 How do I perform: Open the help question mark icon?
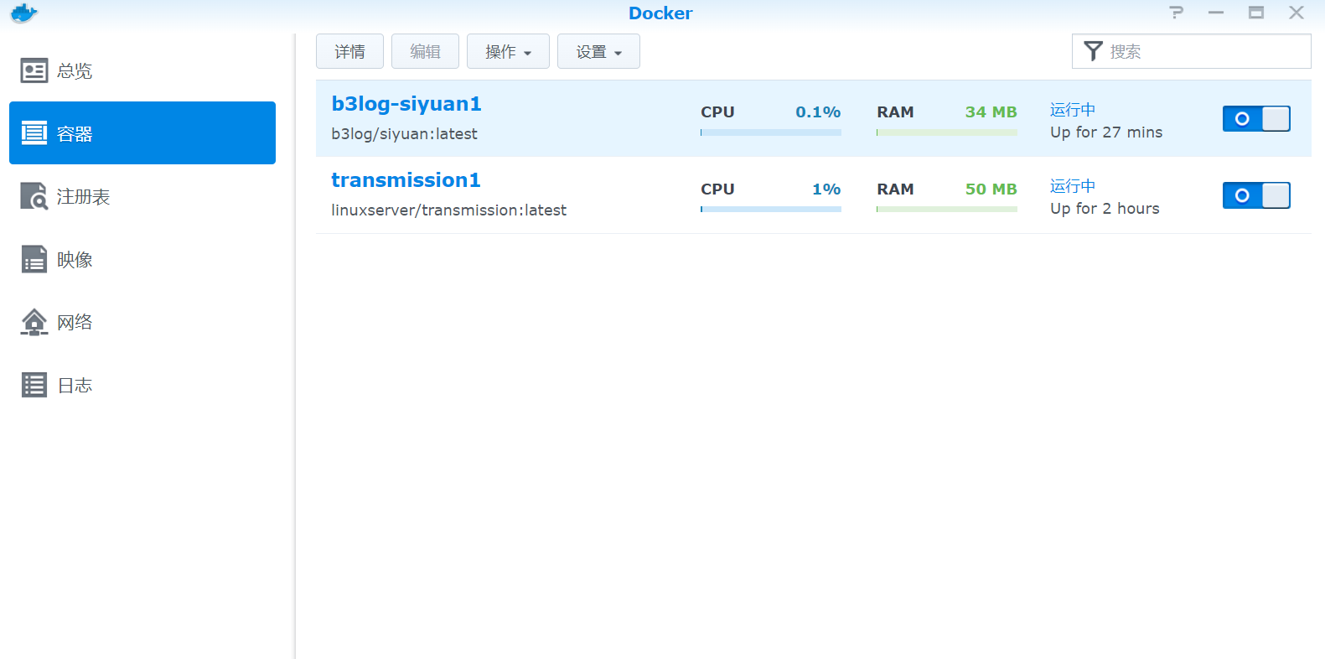(x=1177, y=13)
